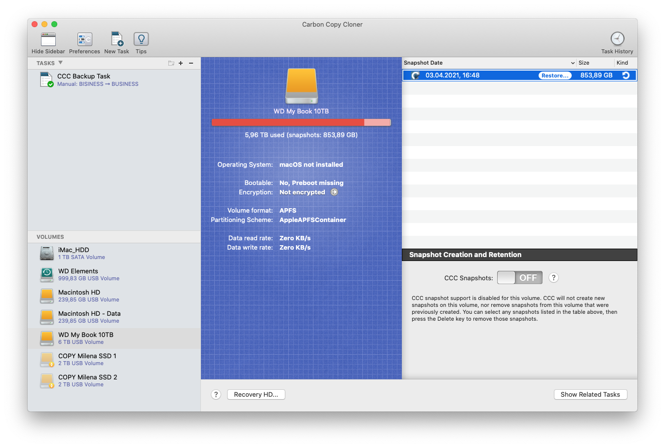665x448 pixels.
Task: Click the disk usage bar
Action: 301,122
